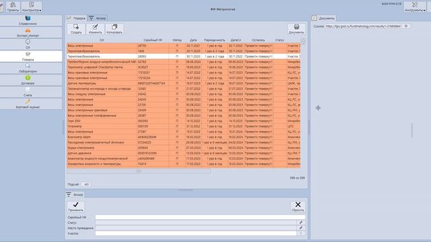Click the button at end of Участок field

[301, 233]
